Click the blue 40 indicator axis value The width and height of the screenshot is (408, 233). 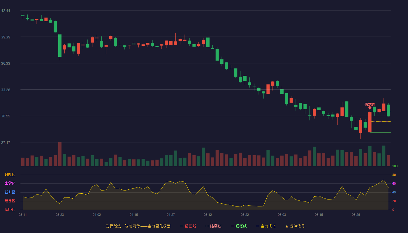[x=394, y=192]
